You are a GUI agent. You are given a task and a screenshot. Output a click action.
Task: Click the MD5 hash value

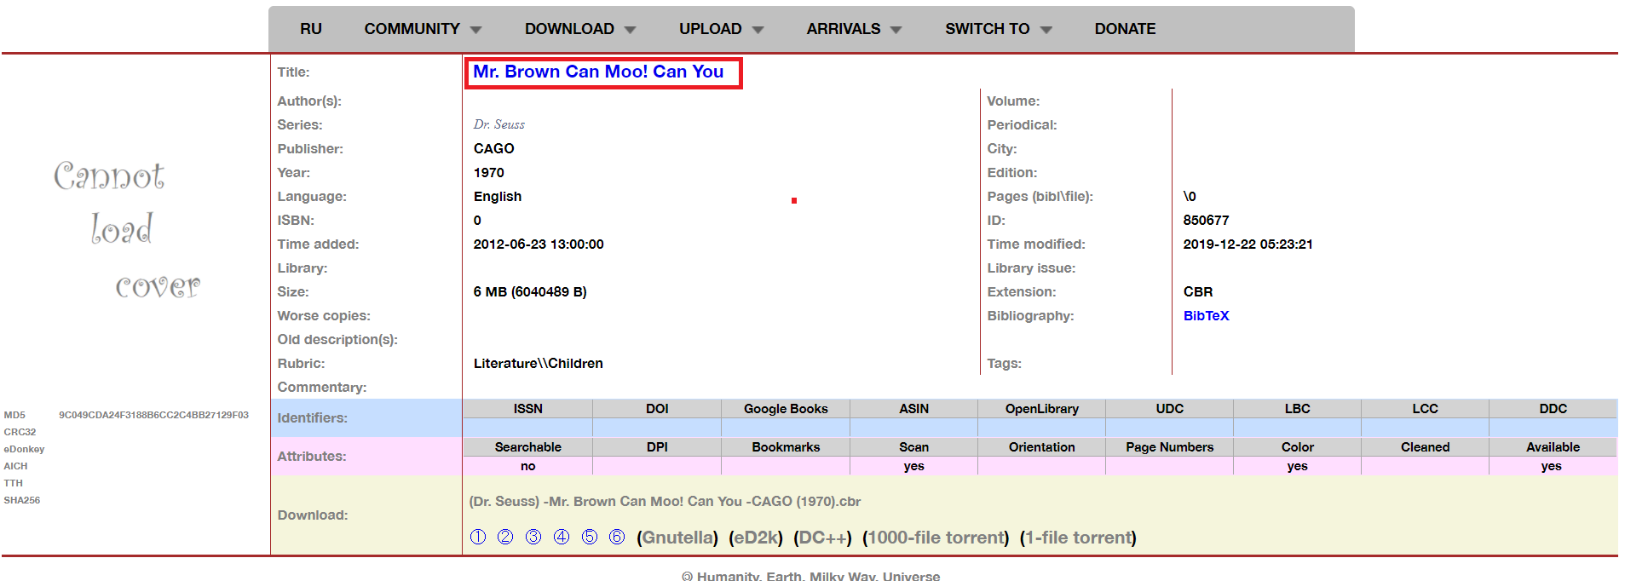pos(153,415)
